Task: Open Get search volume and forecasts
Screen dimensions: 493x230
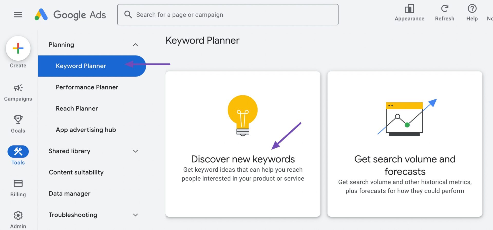Action: point(405,144)
